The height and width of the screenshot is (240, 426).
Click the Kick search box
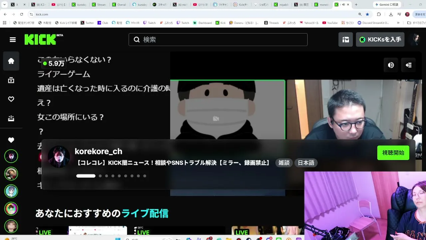click(x=218, y=40)
